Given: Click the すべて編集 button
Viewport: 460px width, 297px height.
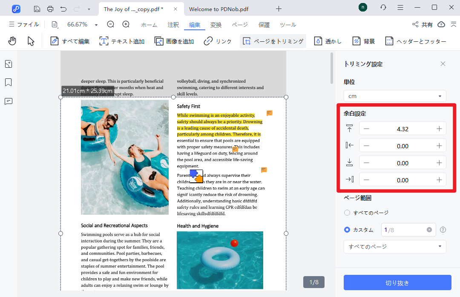Looking at the screenshot, I should [70, 41].
